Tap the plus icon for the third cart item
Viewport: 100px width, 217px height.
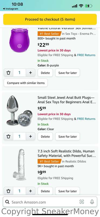[x=31, y=191]
